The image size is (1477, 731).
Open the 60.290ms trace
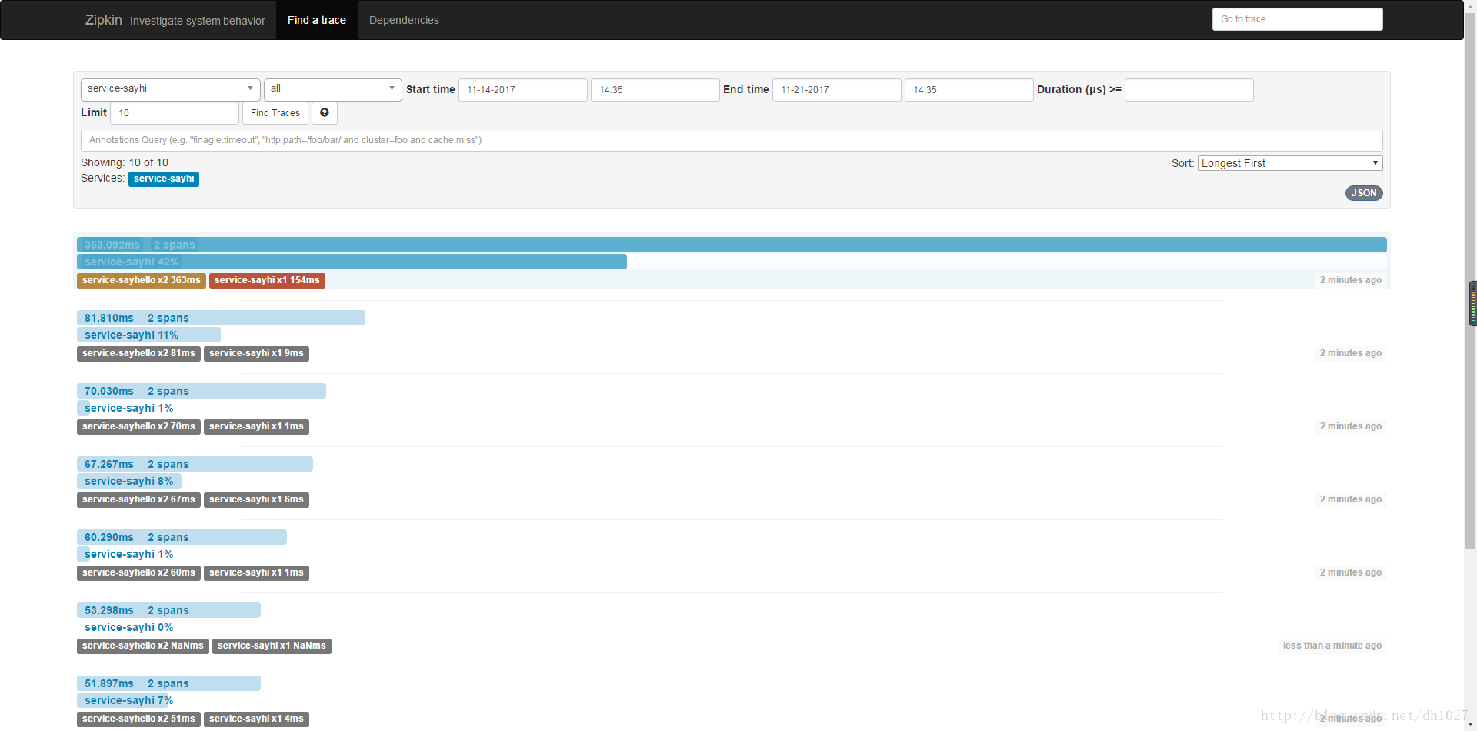click(182, 537)
